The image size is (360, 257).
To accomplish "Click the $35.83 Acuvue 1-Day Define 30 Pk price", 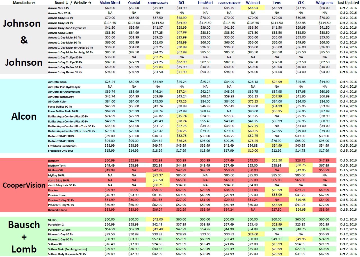I will pyautogui.click(x=158, y=67).
